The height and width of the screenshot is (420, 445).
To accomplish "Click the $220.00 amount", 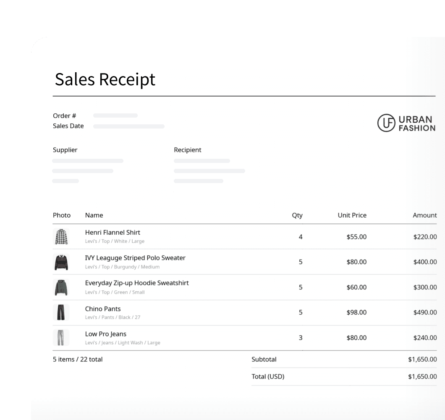I will point(425,237).
